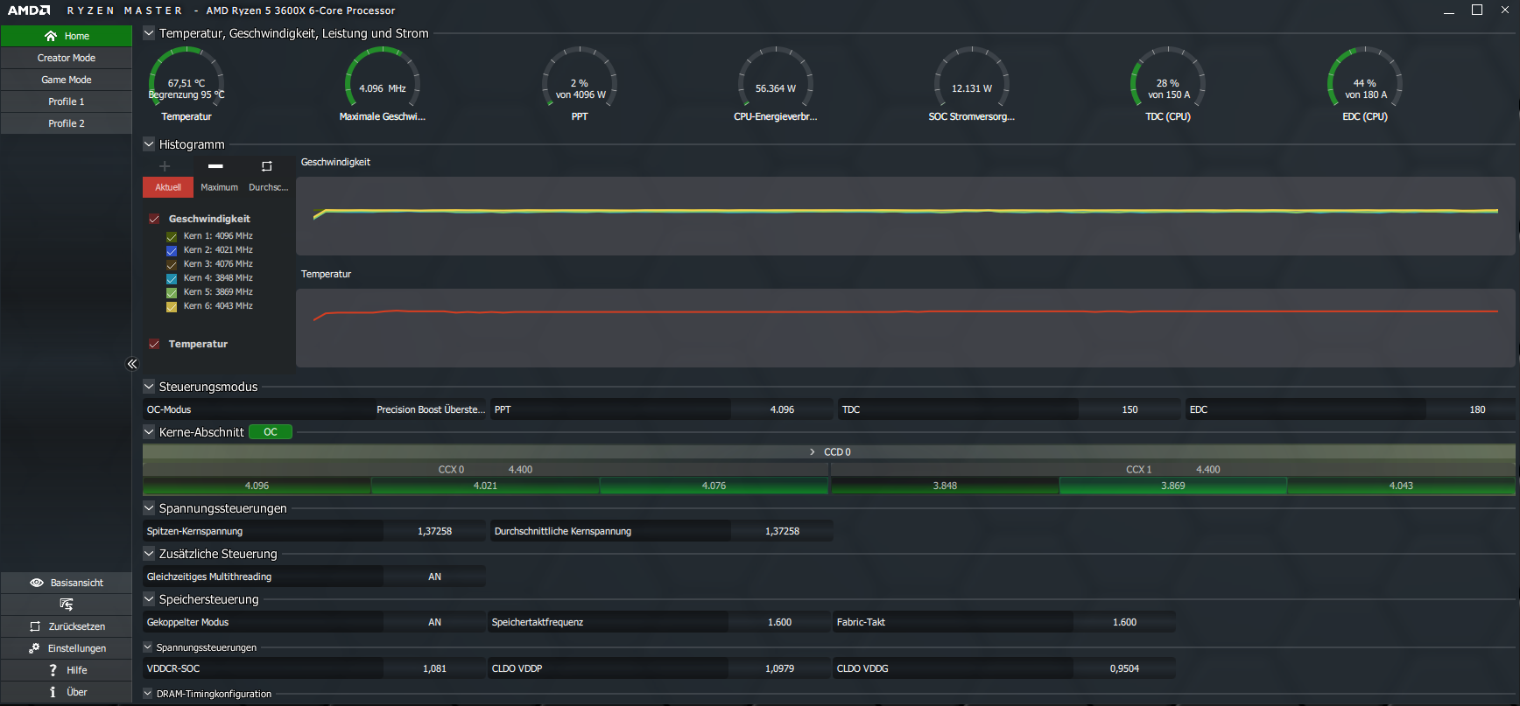Click Zurücksetzen to reset settings
The height and width of the screenshot is (706, 1520).
[x=67, y=626]
